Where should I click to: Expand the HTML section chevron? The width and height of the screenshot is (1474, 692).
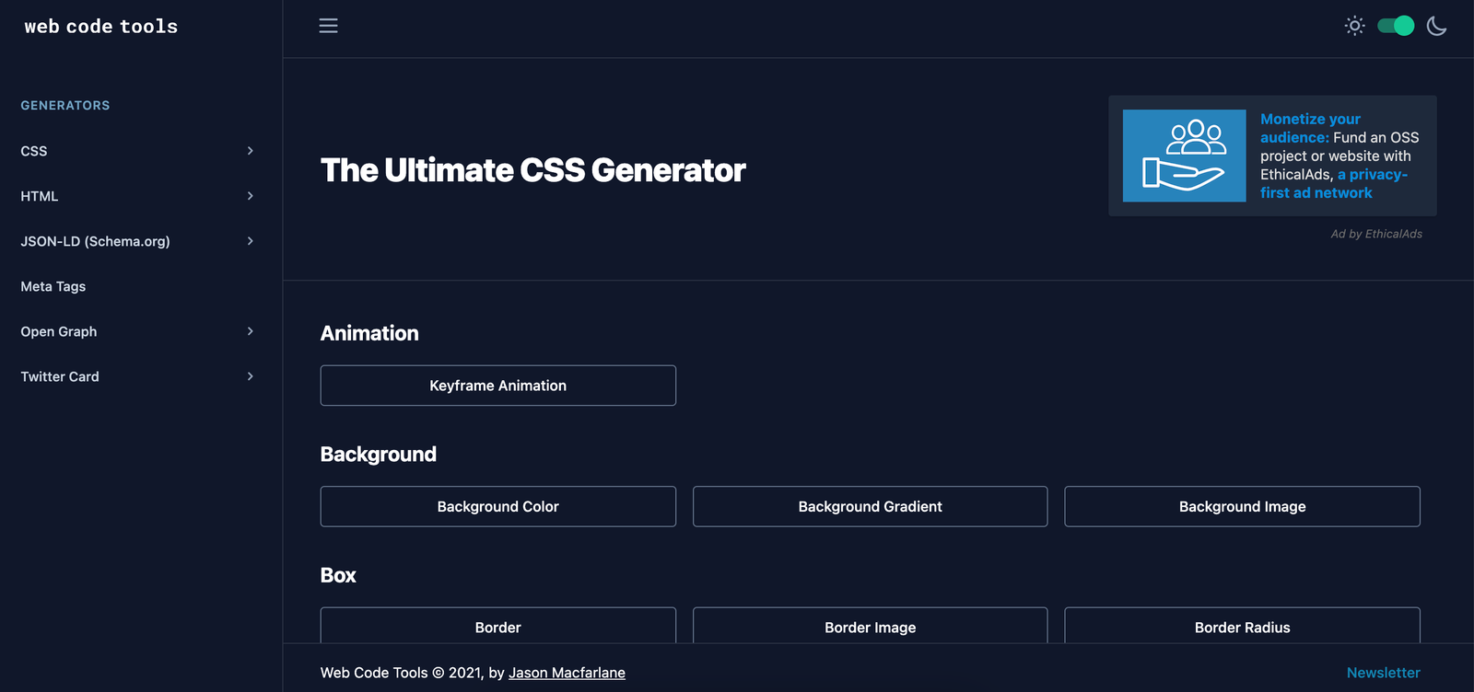pyautogui.click(x=250, y=196)
